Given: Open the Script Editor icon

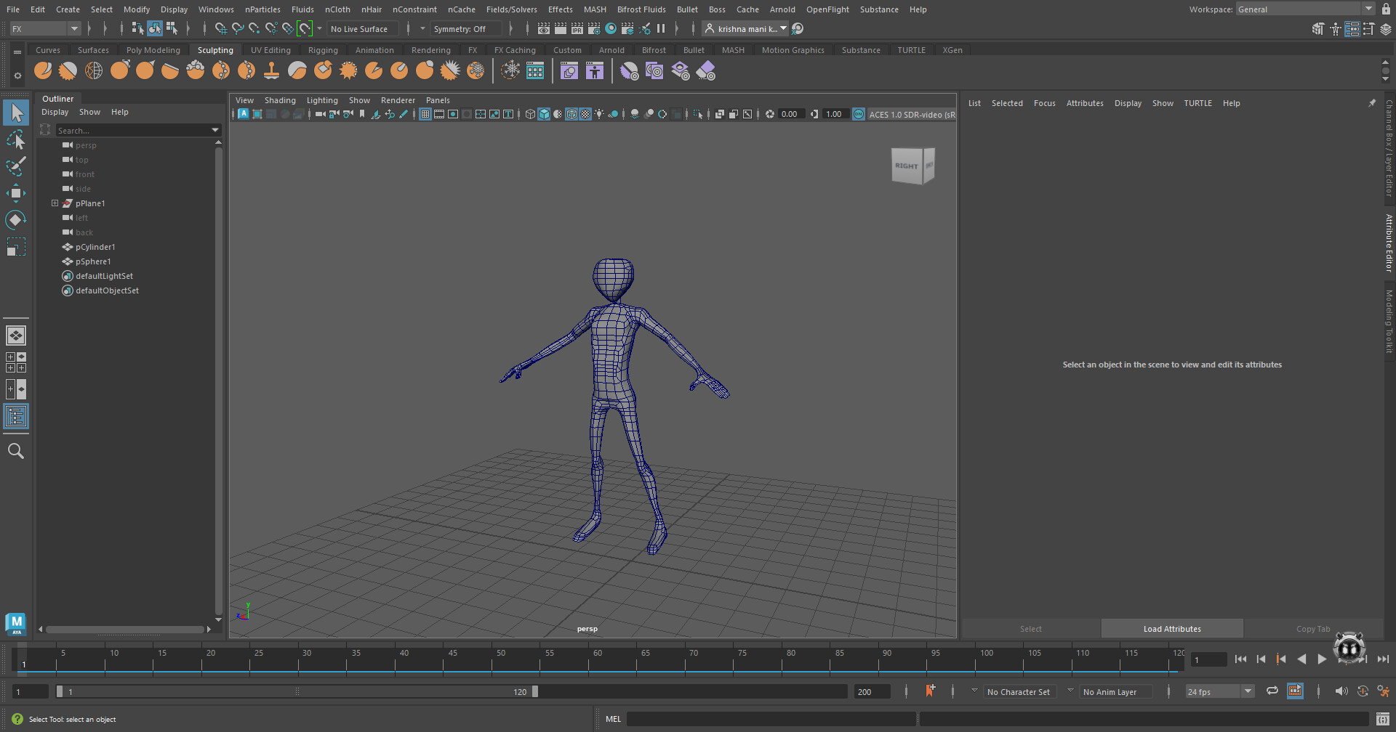Looking at the screenshot, I should (x=1381, y=719).
